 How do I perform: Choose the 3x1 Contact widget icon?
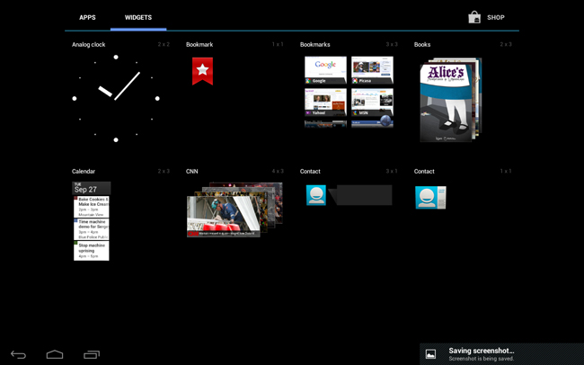tap(316, 195)
